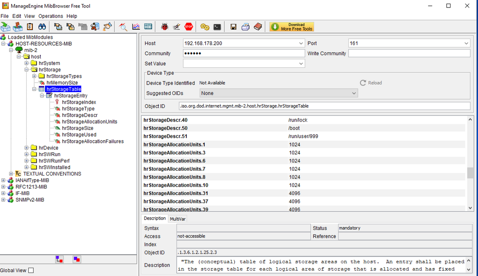Click the right red-blue square icon below tree
The image size is (478, 276).
coord(77,259)
